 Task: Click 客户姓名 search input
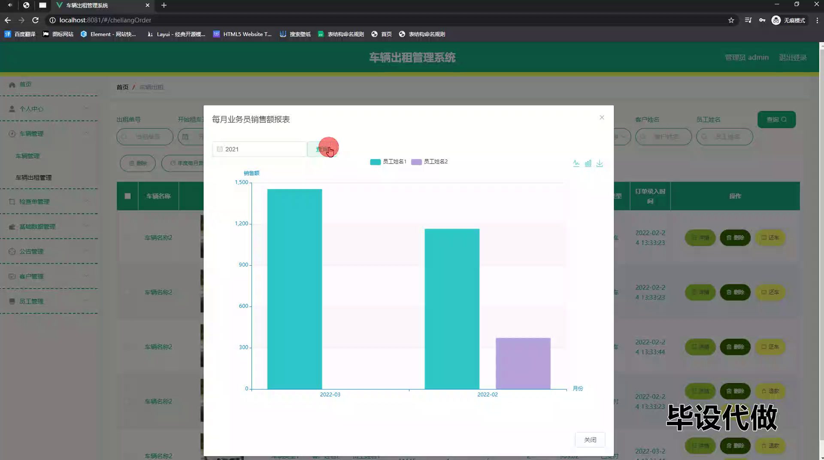tap(663, 136)
